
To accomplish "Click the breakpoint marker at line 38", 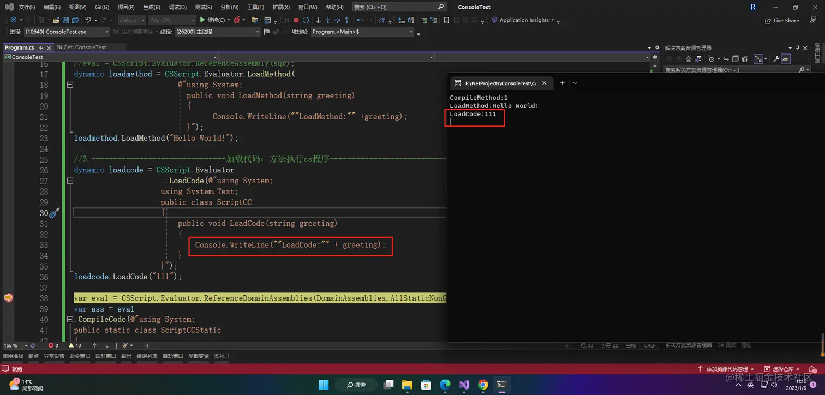I will tap(8, 298).
